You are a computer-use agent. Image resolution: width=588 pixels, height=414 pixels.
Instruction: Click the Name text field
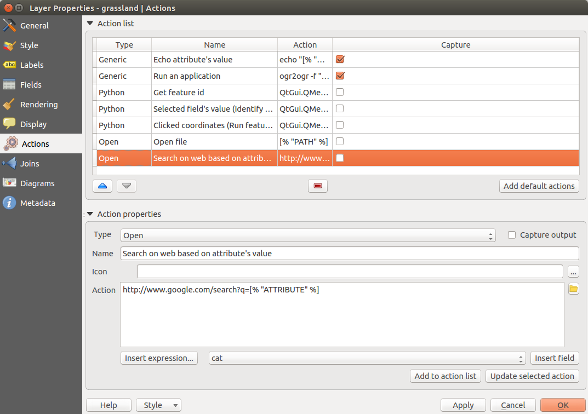pyautogui.click(x=349, y=254)
